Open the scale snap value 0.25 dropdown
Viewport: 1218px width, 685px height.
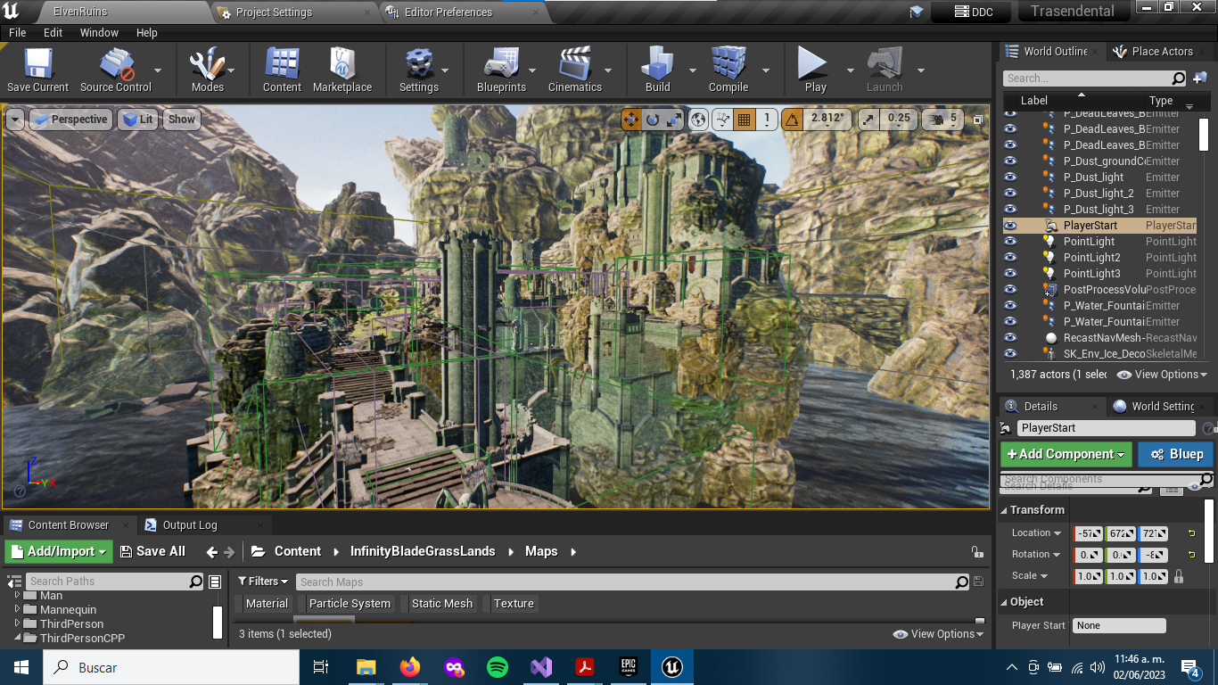pos(899,119)
